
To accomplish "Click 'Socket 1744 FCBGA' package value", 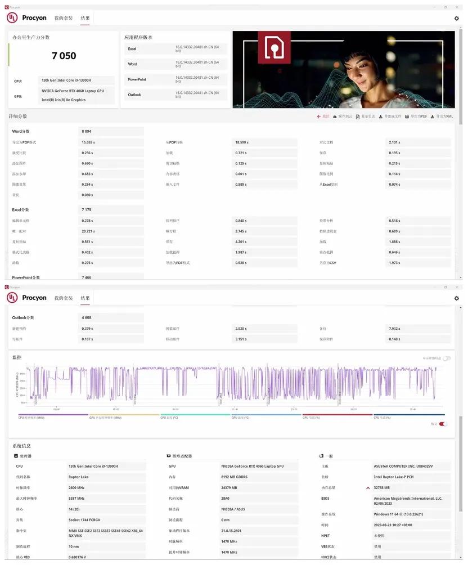I will click(x=84, y=520).
